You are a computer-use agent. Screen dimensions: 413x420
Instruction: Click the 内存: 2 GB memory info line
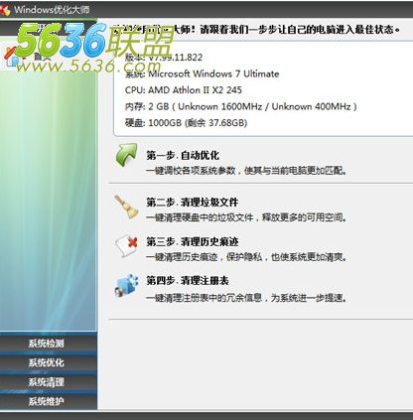click(241, 106)
